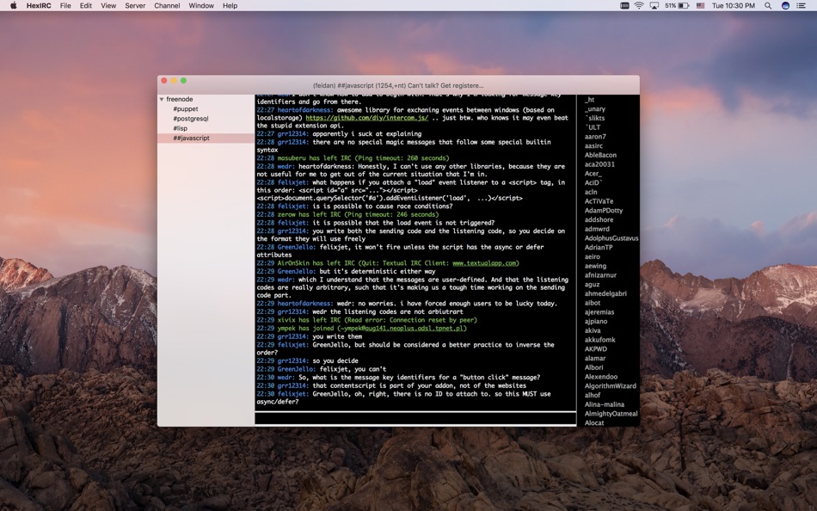The width and height of the screenshot is (817, 511).
Task: Minimize the HexIRC window with the yellow button
Action: pyautogui.click(x=174, y=80)
